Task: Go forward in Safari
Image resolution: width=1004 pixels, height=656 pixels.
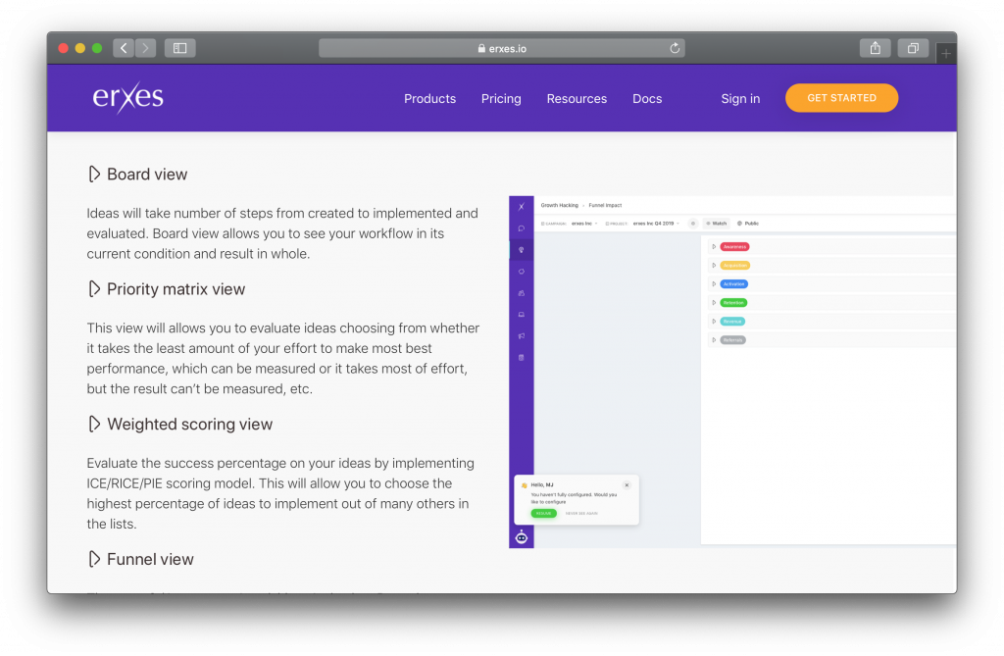Action: 145,48
